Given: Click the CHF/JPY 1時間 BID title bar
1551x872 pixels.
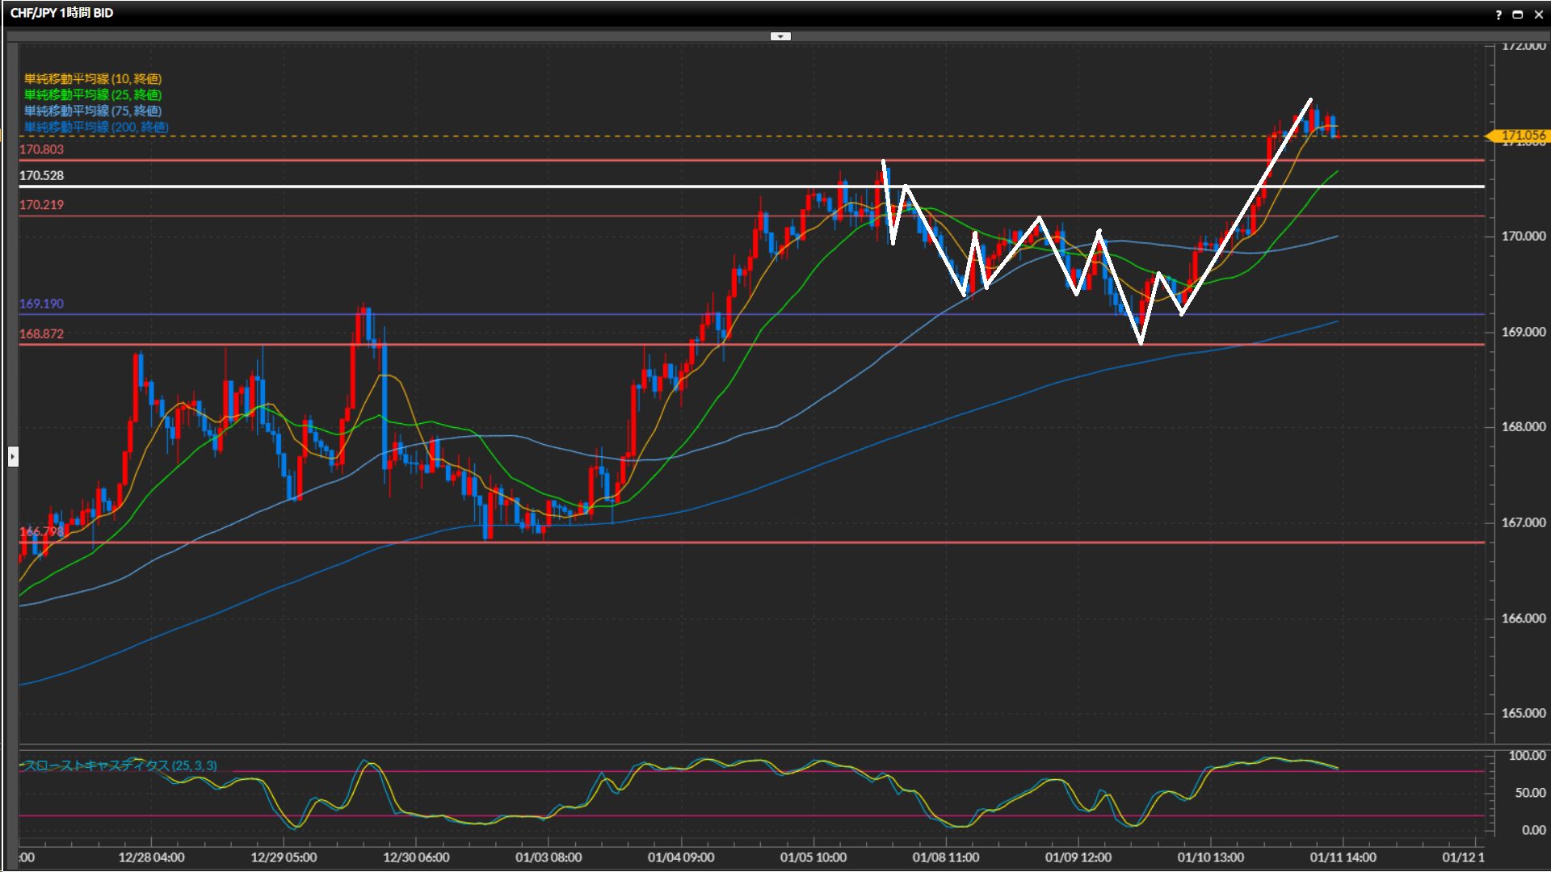Looking at the screenshot, I should pos(62,13).
